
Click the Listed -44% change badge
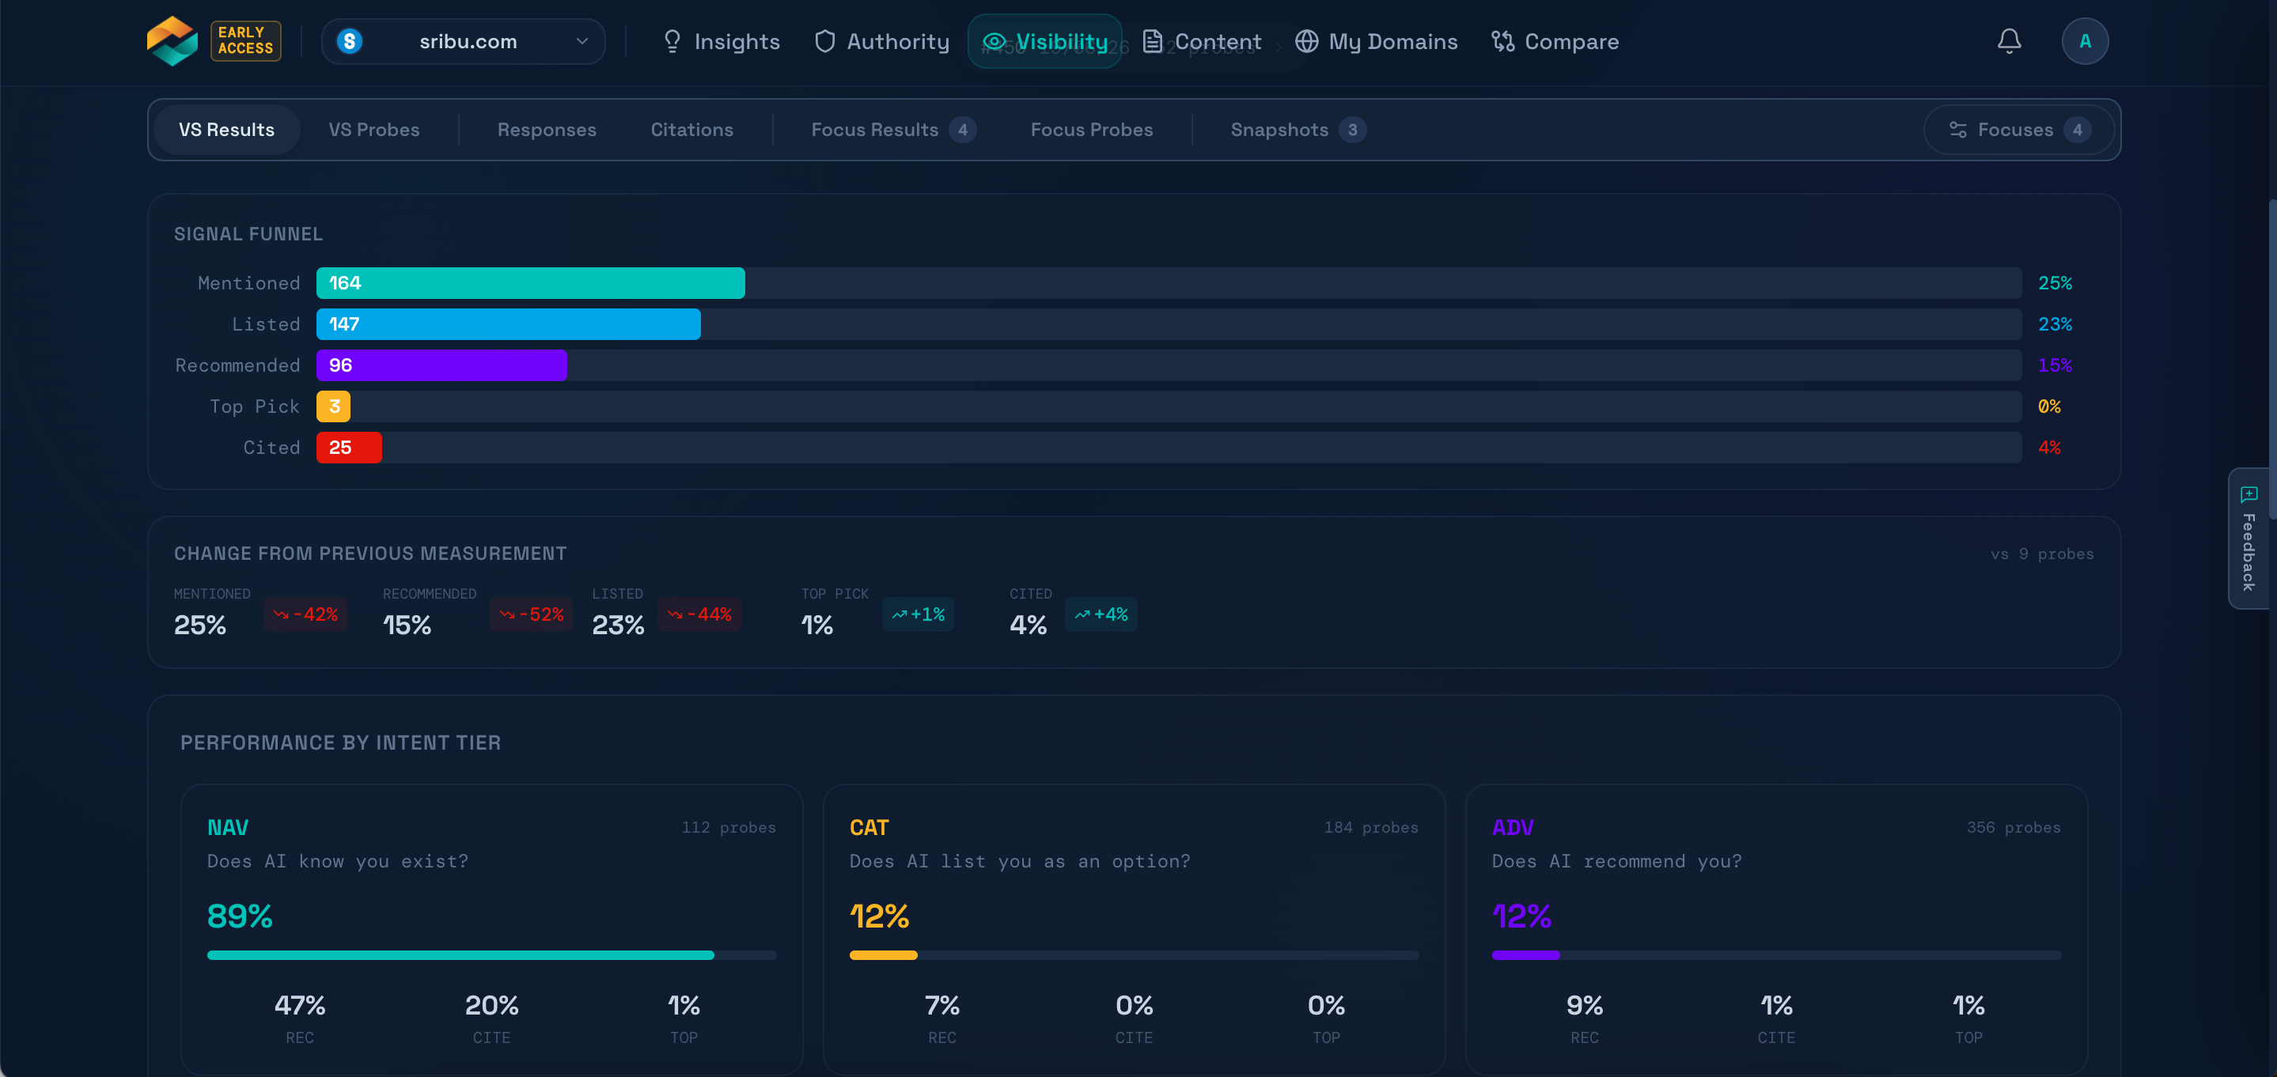pyautogui.click(x=699, y=614)
